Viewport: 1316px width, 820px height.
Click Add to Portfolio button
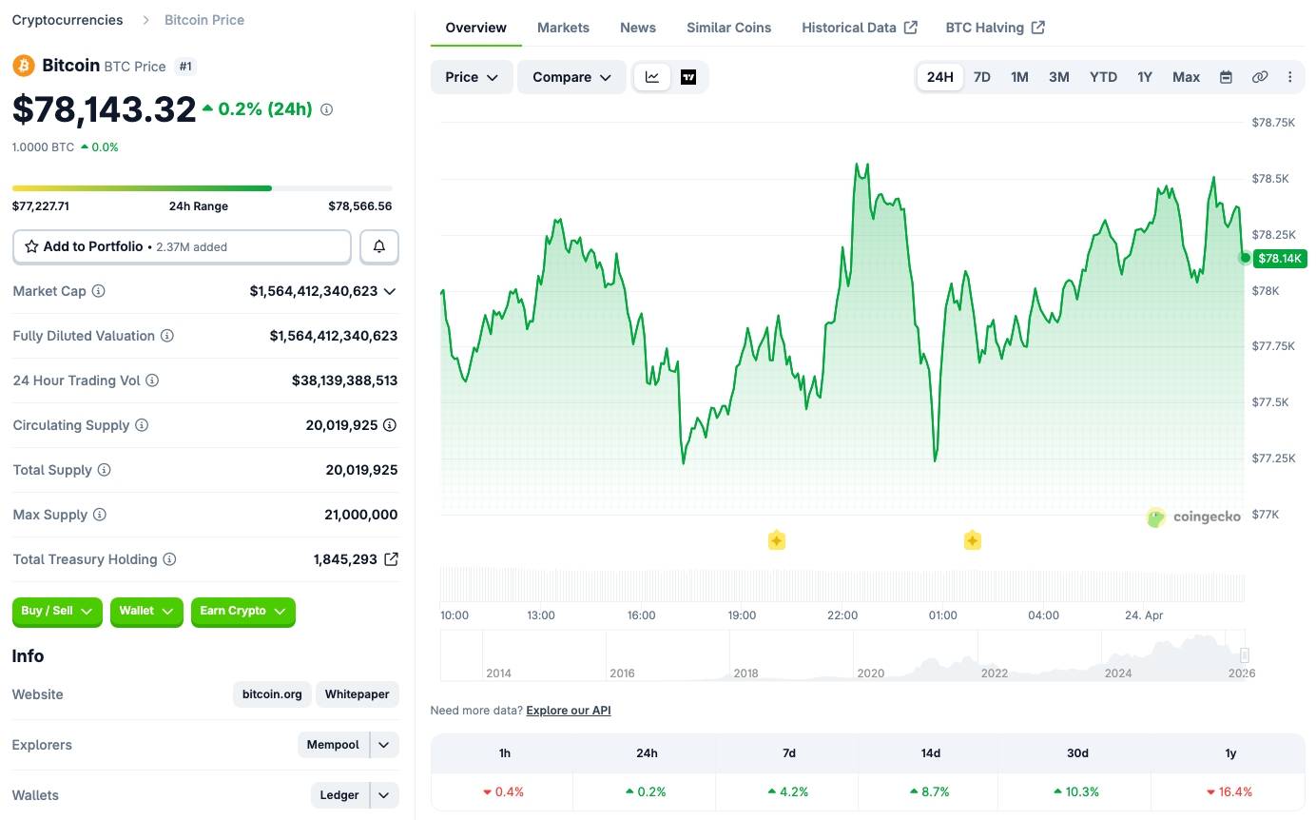[x=182, y=246]
